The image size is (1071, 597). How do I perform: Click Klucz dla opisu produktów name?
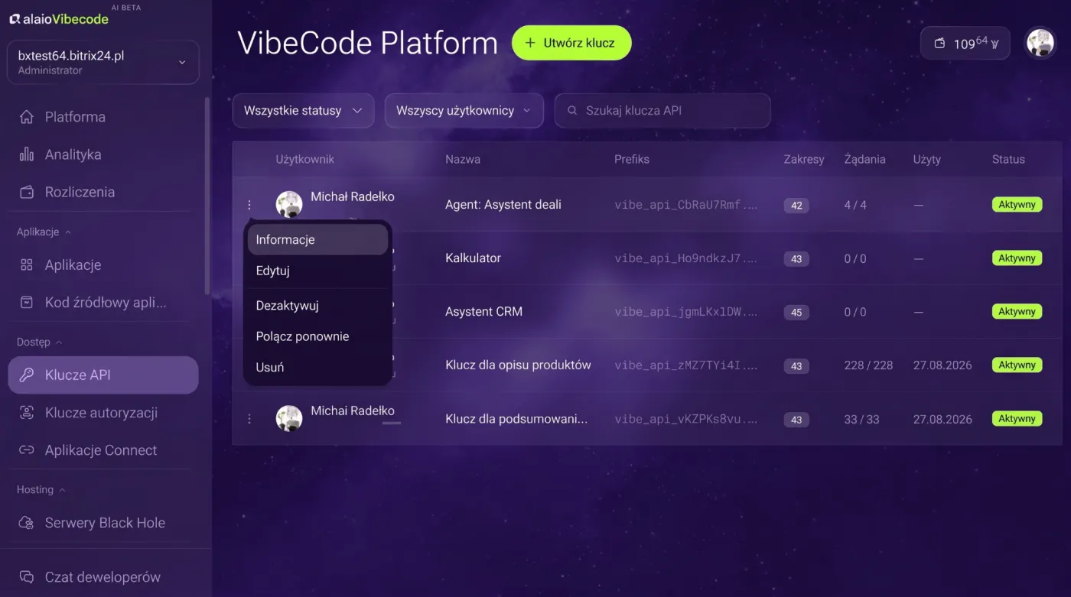click(x=518, y=365)
